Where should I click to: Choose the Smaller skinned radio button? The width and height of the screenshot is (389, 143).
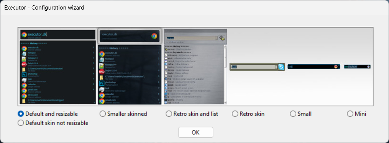[x=123, y=114]
